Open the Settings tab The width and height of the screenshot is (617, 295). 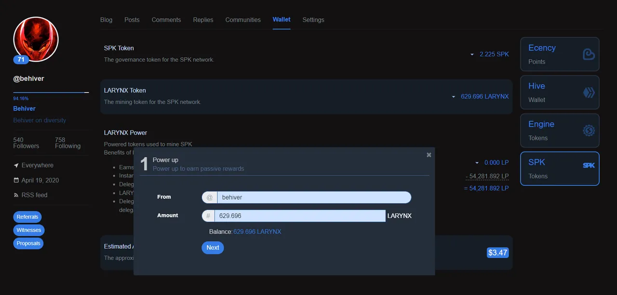(x=313, y=20)
